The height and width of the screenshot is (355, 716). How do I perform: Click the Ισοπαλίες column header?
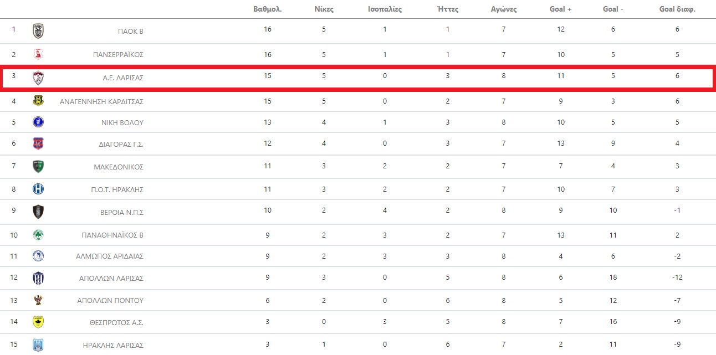pyautogui.click(x=385, y=9)
